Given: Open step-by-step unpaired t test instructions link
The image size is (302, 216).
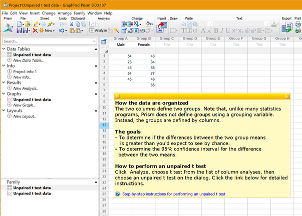Looking at the screenshot, I should (174, 193).
